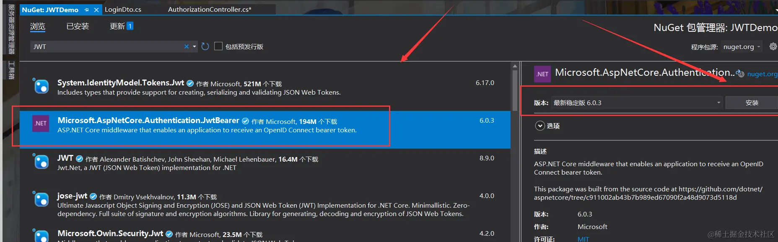Viewport: 778px width, 242px height.
Task: Refresh the package search results
Action: (205, 46)
